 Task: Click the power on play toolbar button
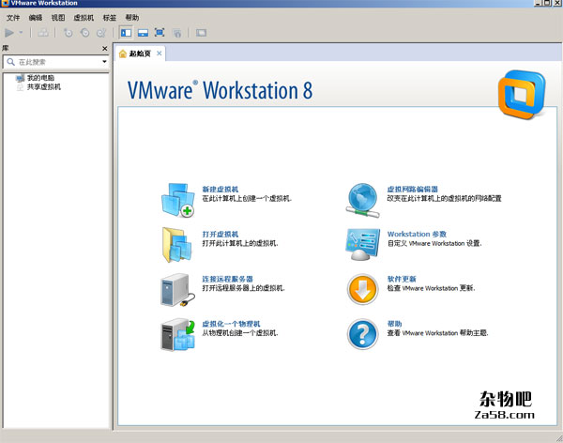tap(9, 33)
